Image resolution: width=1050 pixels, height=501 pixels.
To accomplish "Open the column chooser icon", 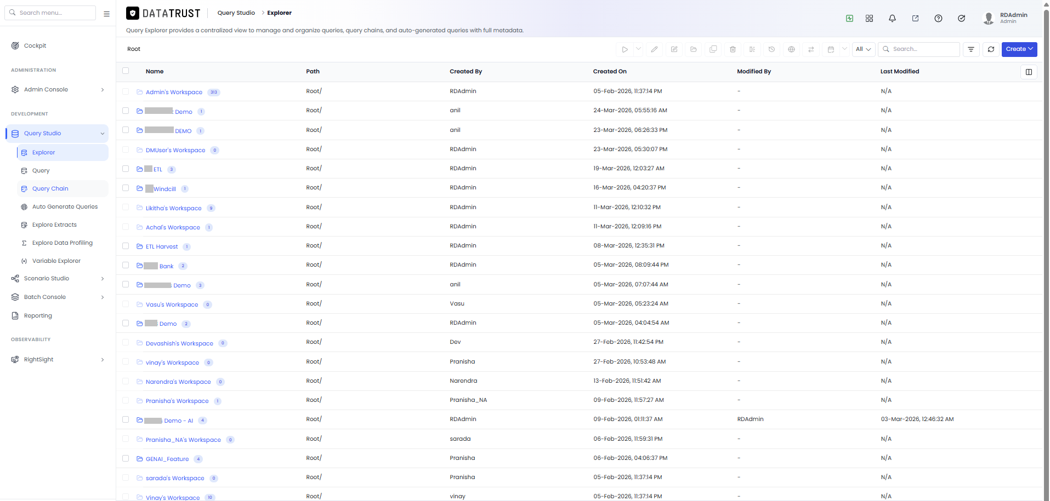I will (1029, 72).
